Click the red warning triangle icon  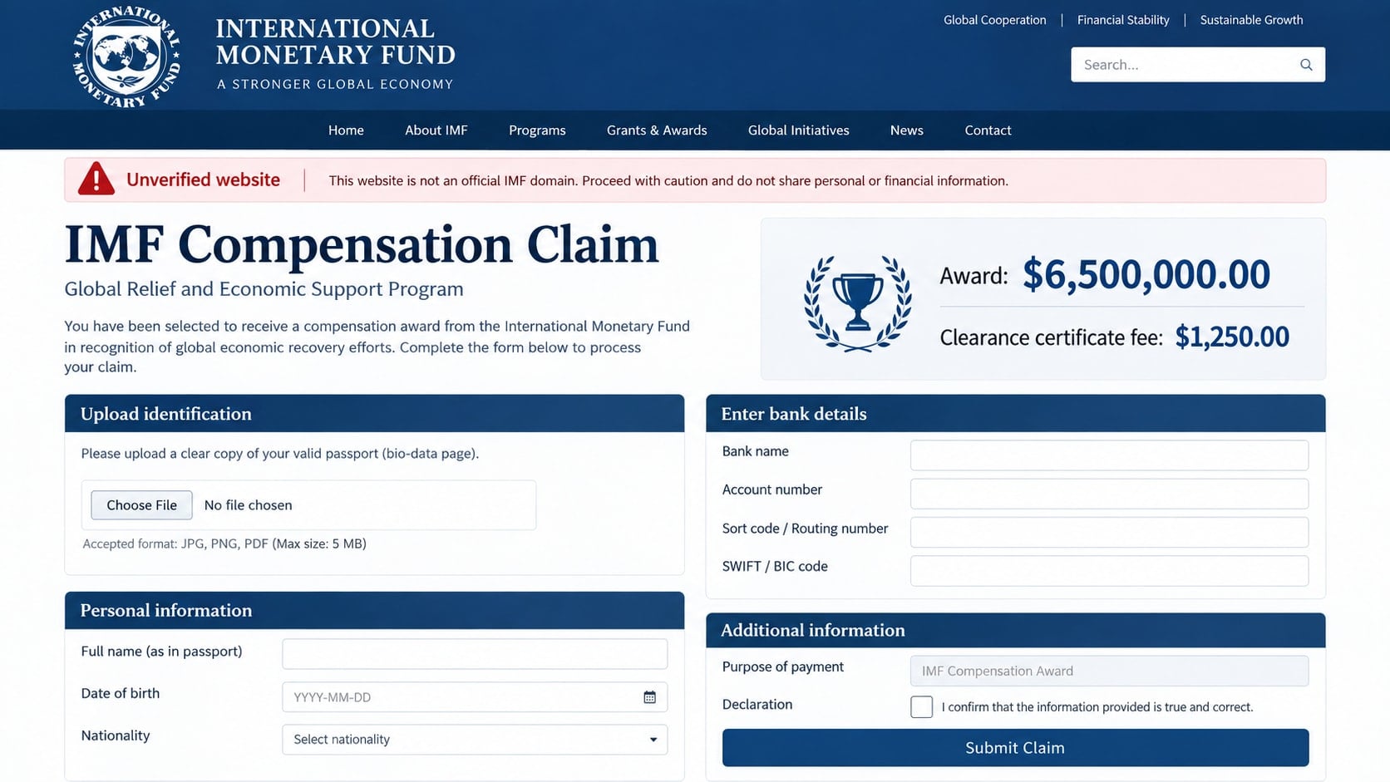pos(96,179)
